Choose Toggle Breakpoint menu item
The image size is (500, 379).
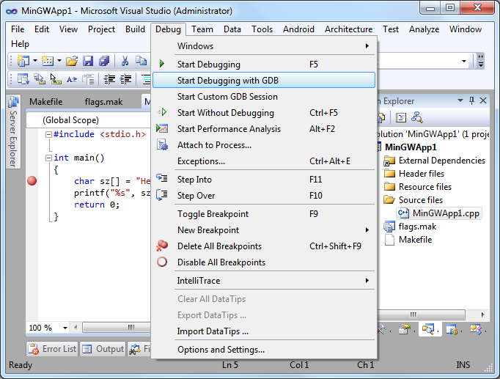264,214
